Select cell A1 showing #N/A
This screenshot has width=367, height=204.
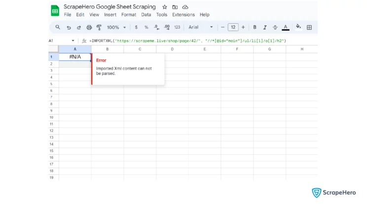[x=75, y=57]
